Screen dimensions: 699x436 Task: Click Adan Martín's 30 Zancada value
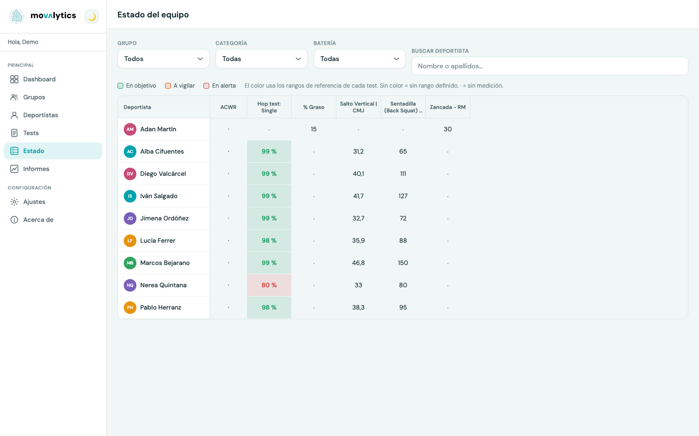[448, 129]
